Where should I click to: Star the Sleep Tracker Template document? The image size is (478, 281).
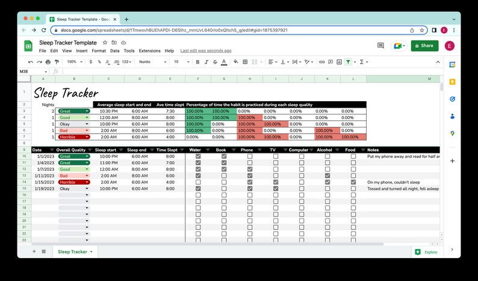(105, 43)
